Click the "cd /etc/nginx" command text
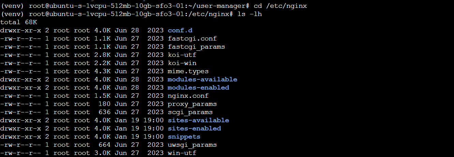Image resolution: width=454 pixels, height=157 pixels. click(x=280, y=6)
